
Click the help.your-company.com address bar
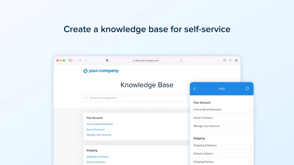pyautogui.click(x=147, y=60)
